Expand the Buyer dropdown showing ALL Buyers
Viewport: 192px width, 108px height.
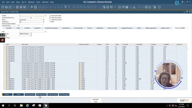coord(43,19)
